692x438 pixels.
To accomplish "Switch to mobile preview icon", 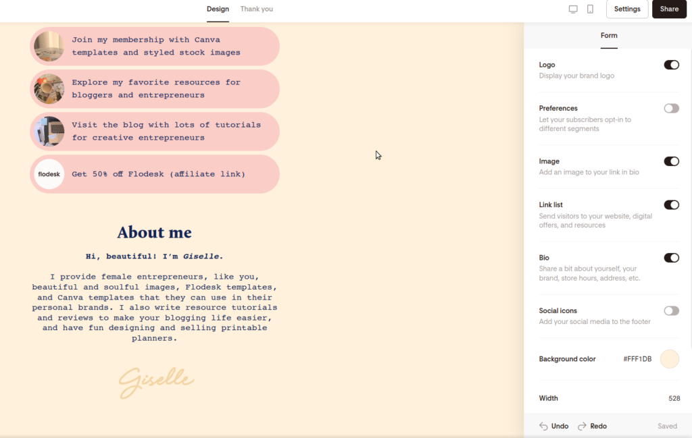I will pyautogui.click(x=590, y=9).
